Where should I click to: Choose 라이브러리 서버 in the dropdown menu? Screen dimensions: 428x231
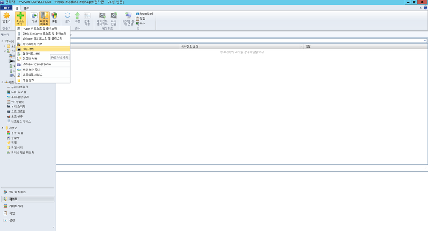pos(43,44)
